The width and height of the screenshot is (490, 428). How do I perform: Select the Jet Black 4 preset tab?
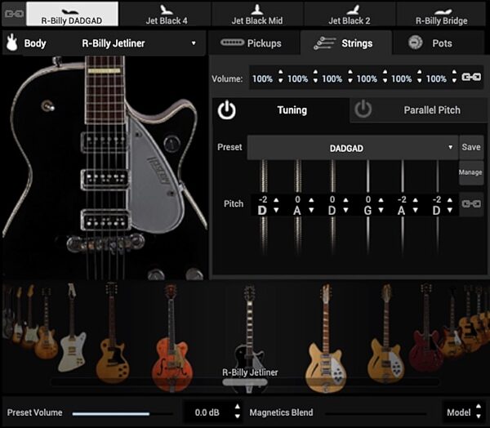pos(167,14)
